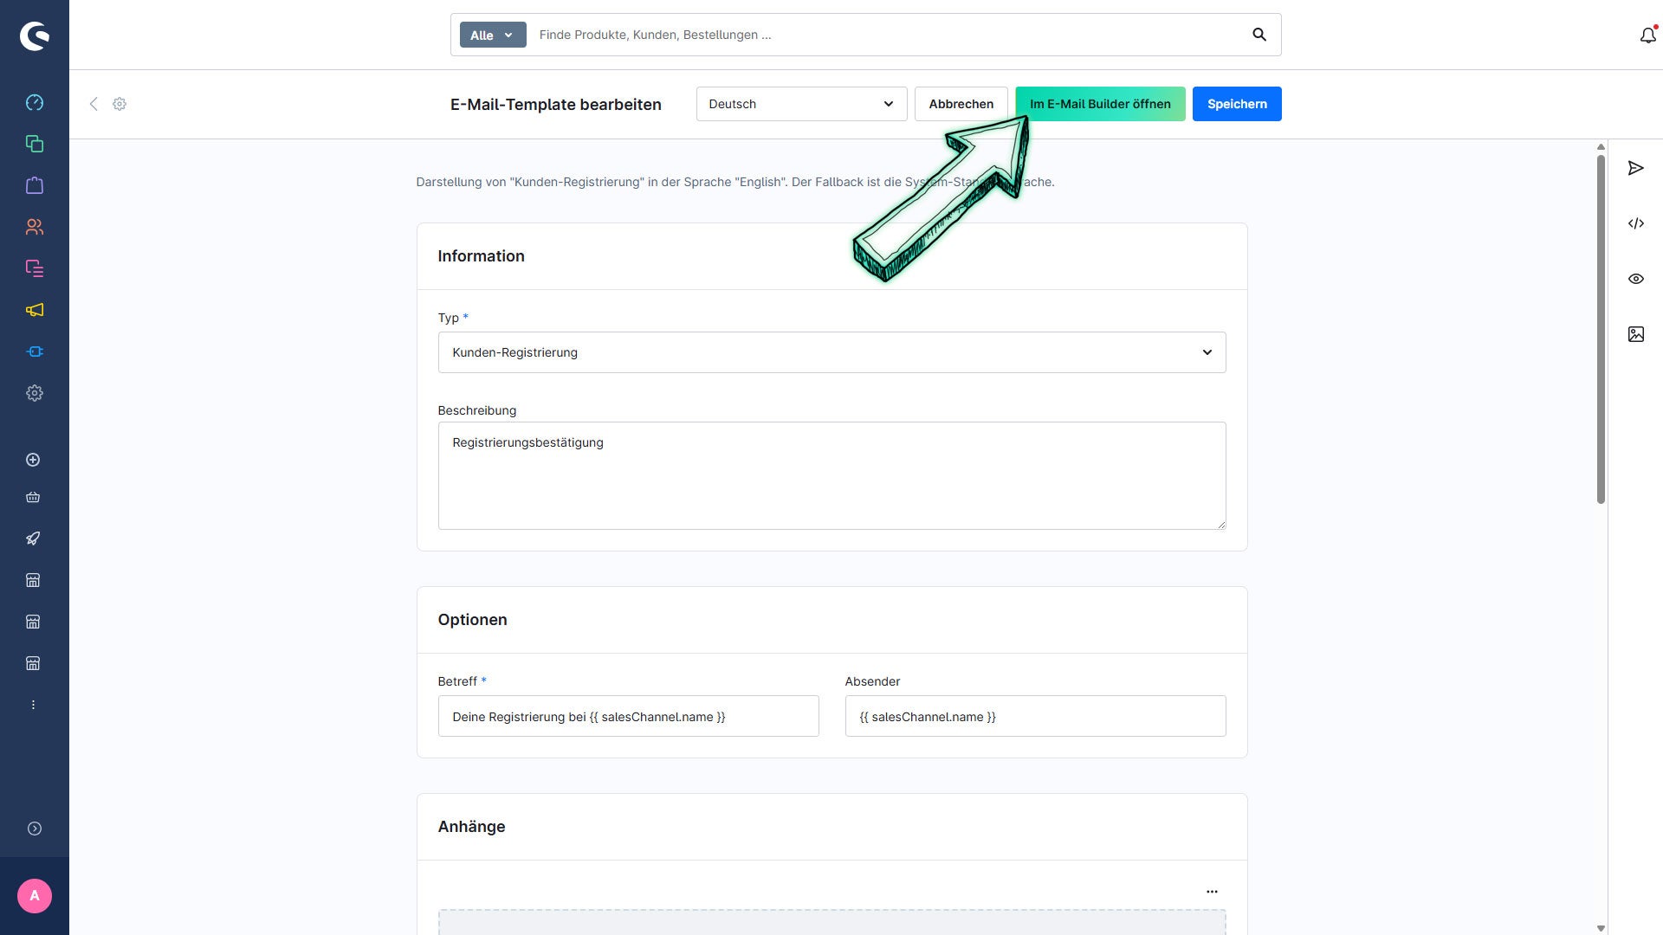Click the chevron arrow of the Typ select
1663x935 pixels.
(1207, 352)
